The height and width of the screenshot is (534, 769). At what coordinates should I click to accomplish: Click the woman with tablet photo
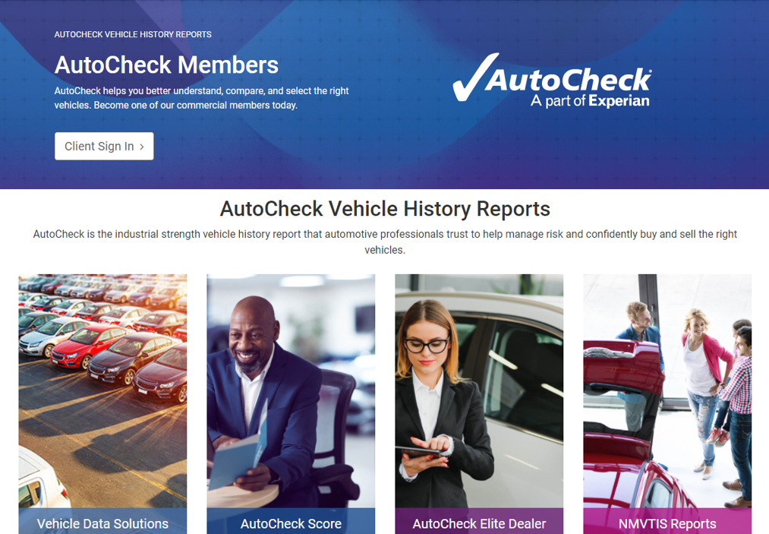click(x=479, y=391)
